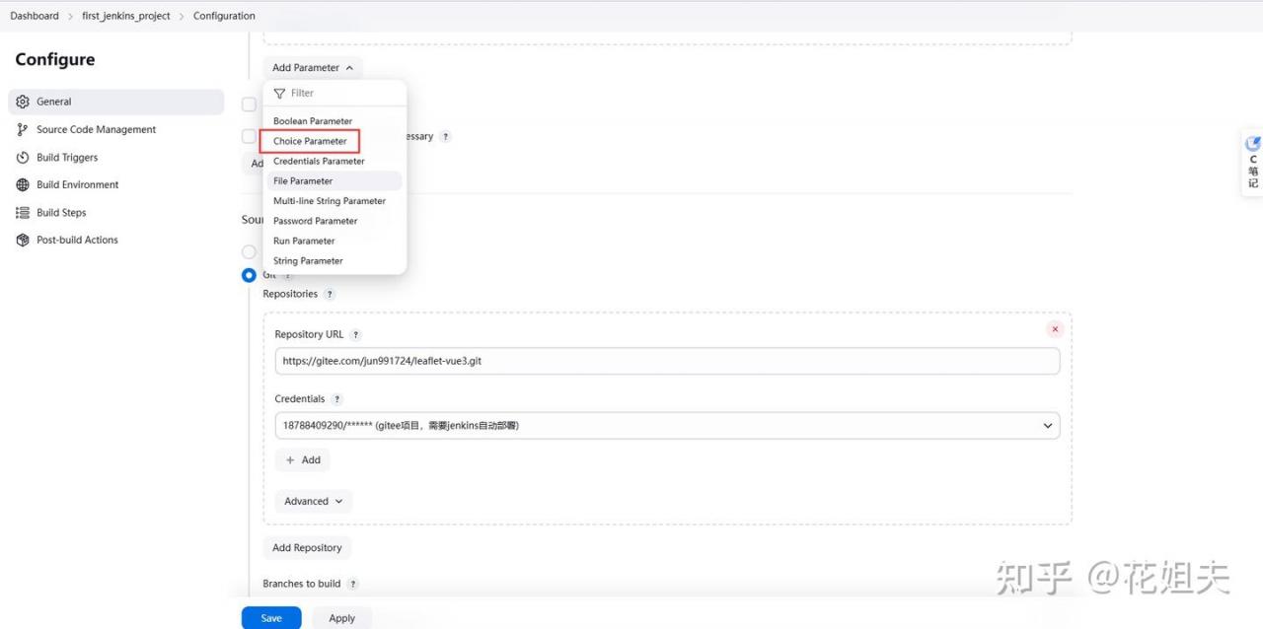Click the help icon after "essary"
The height and width of the screenshot is (629, 1263).
[x=445, y=137]
